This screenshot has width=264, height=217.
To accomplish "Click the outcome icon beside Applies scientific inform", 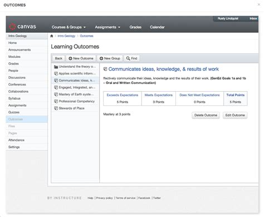I will click(56, 73).
